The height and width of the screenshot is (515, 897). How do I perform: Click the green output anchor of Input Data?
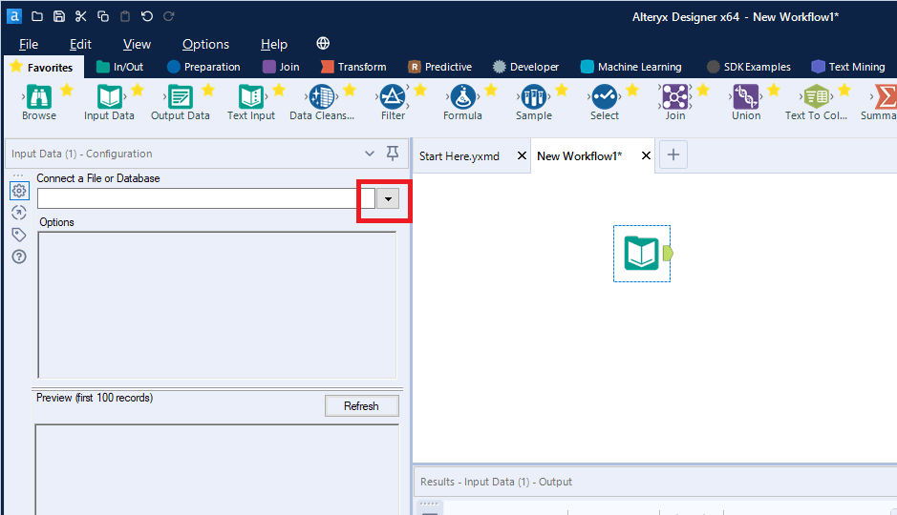tap(668, 253)
